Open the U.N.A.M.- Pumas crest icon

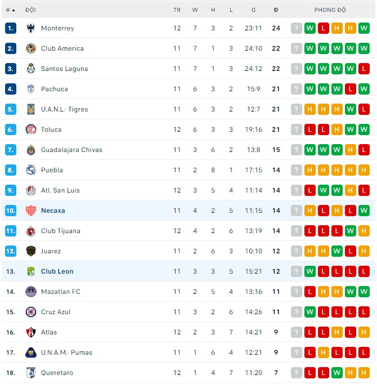[x=31, y=352]
